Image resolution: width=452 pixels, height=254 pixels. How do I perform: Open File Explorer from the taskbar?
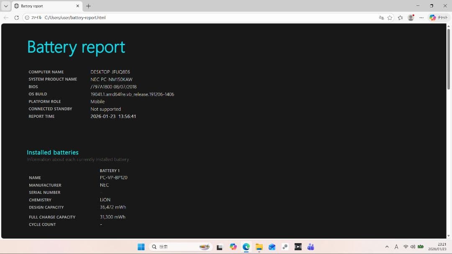pyautogui.click(x=259, y=246)
